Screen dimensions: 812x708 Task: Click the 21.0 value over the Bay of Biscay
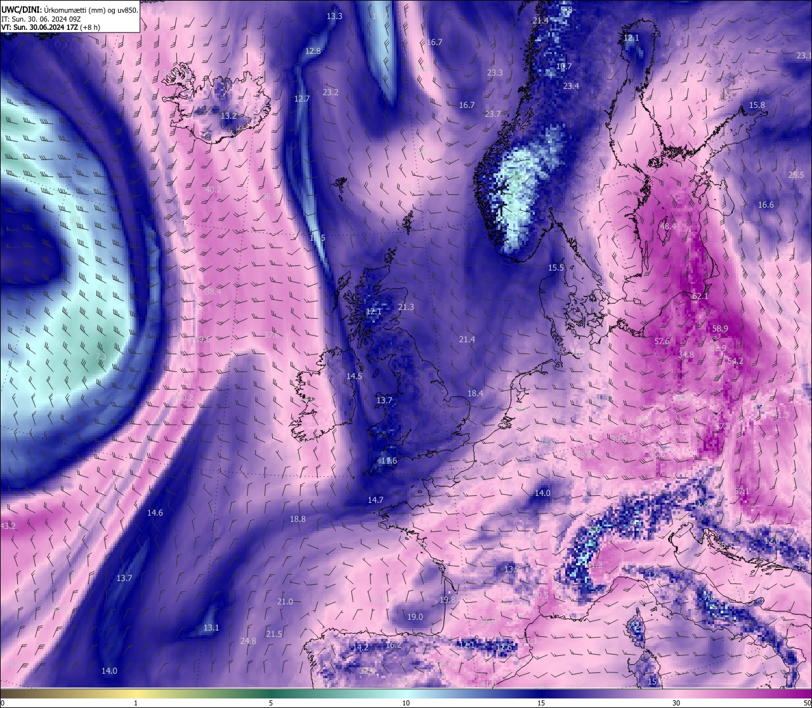(x=285, y=602)
